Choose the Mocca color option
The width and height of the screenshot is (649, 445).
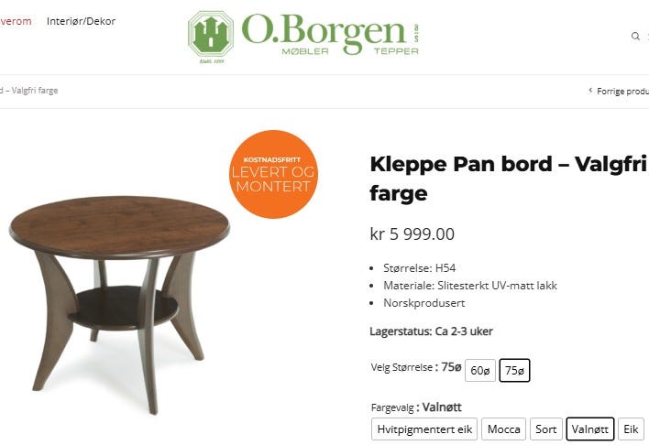pyautogui.click(x=504, y=429)
